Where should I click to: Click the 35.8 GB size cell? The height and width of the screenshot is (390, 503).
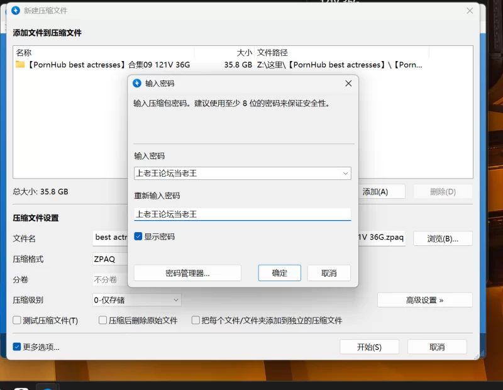pyautogui.click(x=238, y=65)
